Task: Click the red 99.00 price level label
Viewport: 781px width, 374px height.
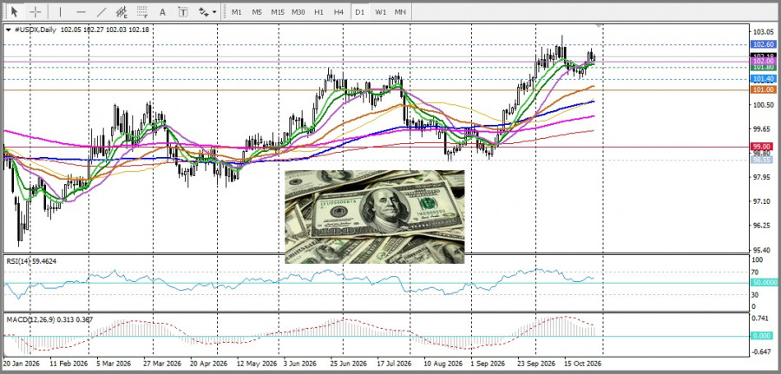Action: pyautogui.click(x=763, y=147)
